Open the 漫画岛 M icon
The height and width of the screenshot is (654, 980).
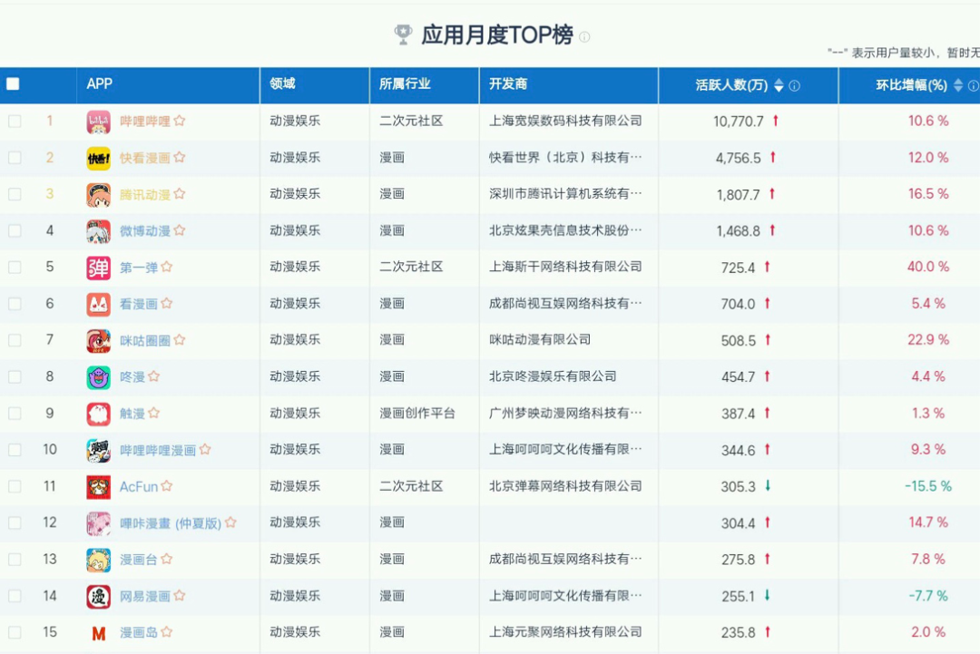pos(98,633)
